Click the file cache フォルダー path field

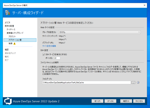(x=87, y=83)
